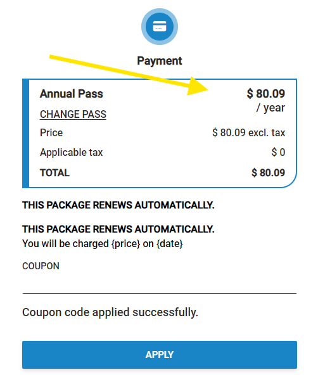Viewport: 318px width, 377px height.
Task: Click the $ 80.09 excl. tax amount
Action: coord(248,132)
